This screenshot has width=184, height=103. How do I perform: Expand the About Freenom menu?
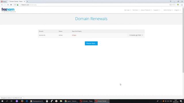[146, 10]
